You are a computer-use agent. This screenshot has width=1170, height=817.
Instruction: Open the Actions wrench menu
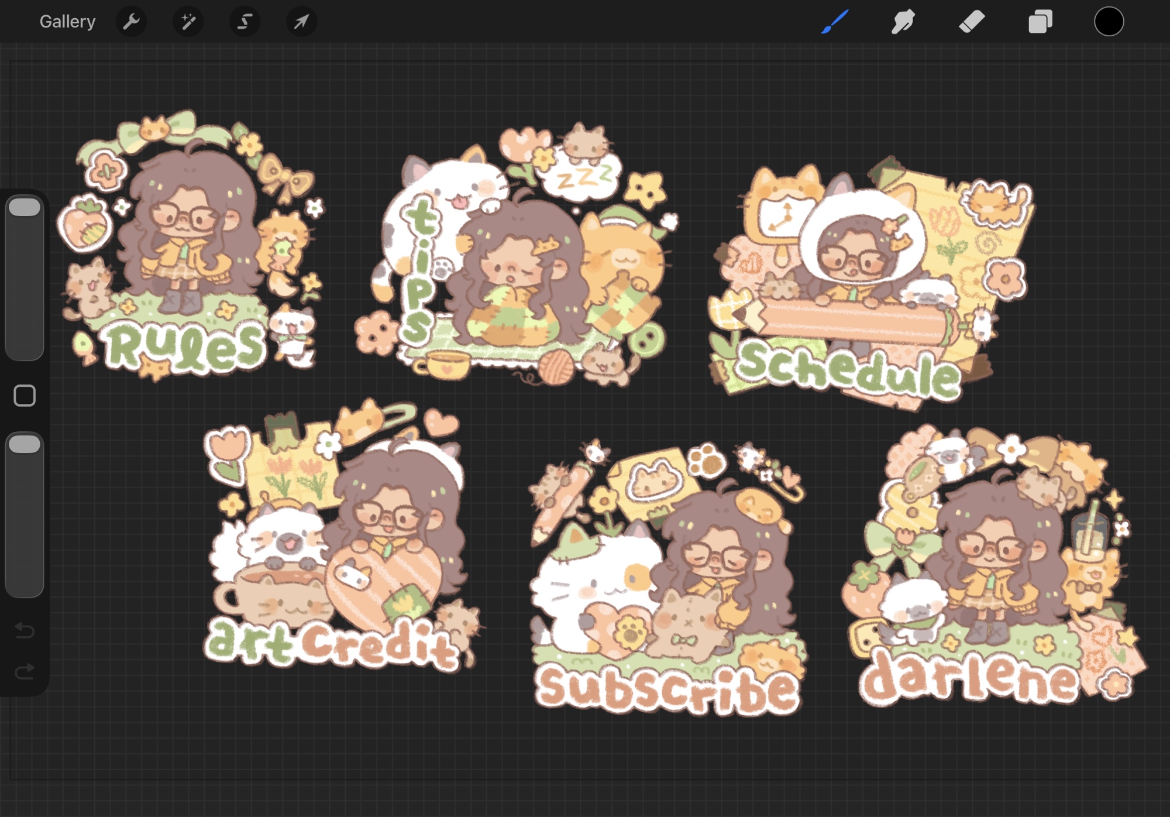pos(131,22)
